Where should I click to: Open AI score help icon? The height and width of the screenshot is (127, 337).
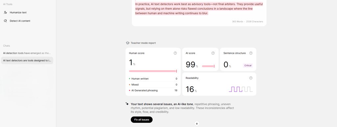pos(213,53)
